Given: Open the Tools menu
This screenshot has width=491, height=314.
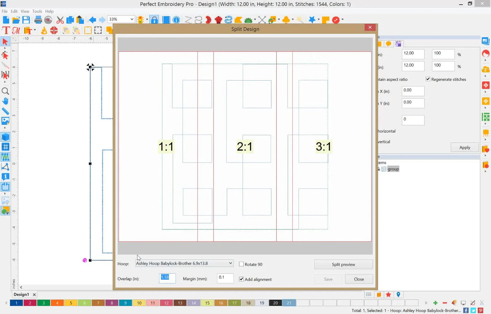Looking at the screenshot, I should pyautogui.click(x=37, y=11).
